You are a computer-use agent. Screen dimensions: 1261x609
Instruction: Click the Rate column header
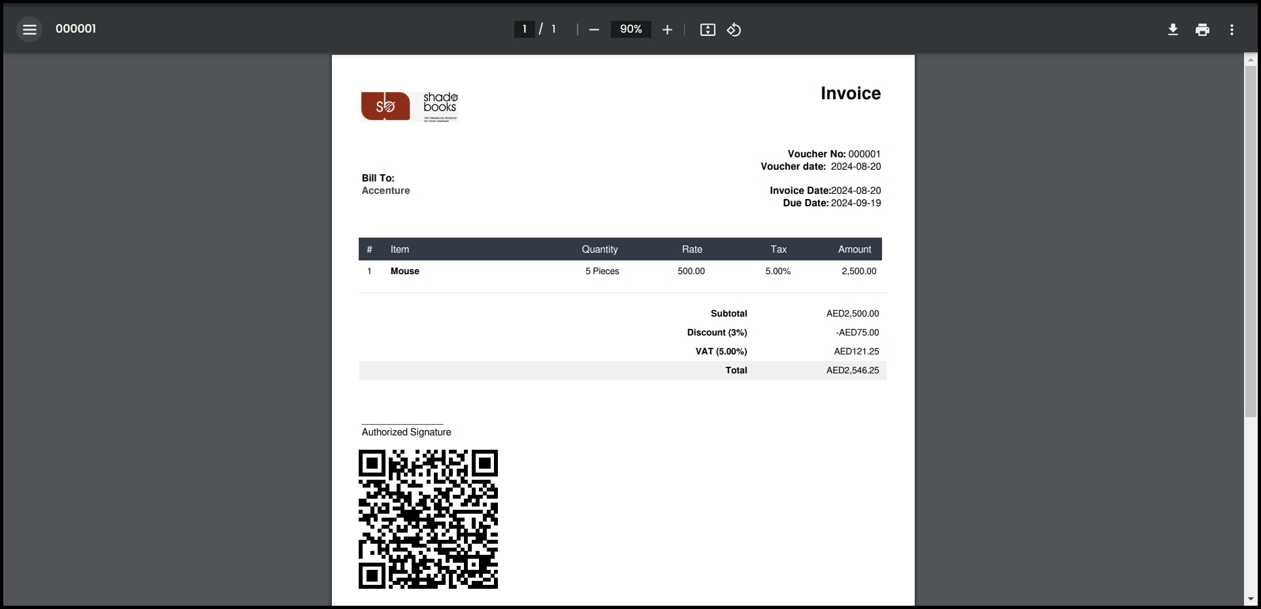tap(692, 249)
